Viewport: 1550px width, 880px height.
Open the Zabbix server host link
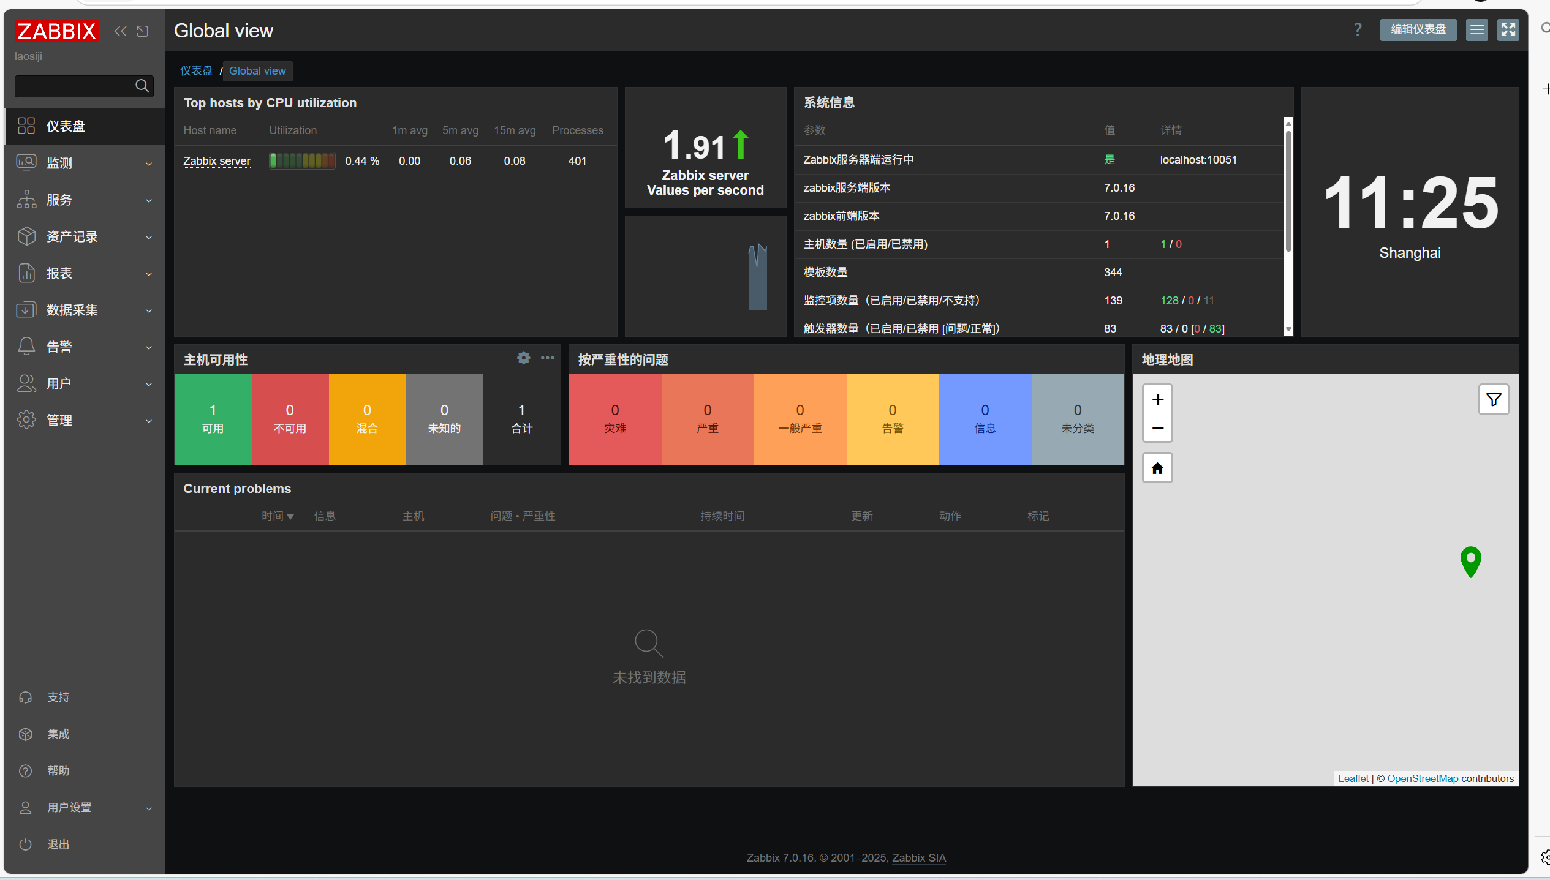click(x=217, y=161)
